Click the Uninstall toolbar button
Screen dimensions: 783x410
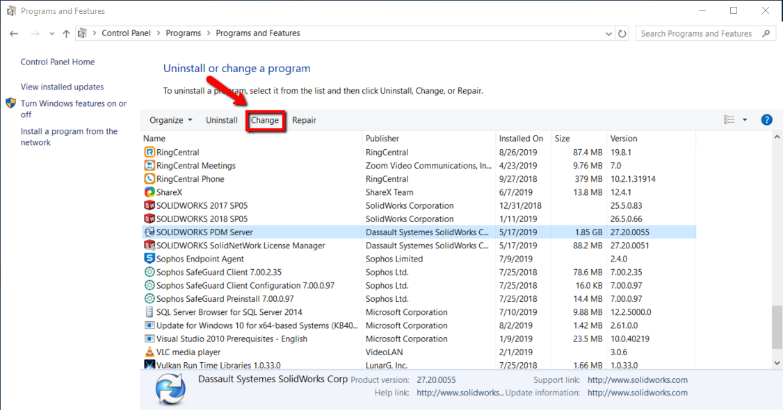click(222, 120)
